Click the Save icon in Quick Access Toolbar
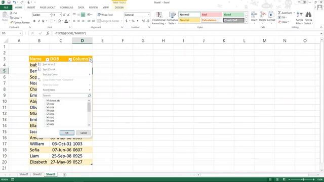This screenshot has width=324, height=182. (9, 2)
